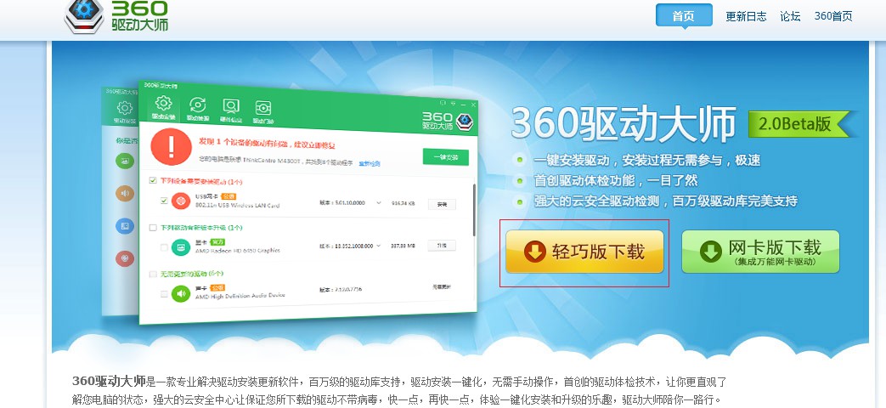The height and width of the screenshot is (408, 886).
Task: Select the circular-arrows driver tab in the app preview
Action: 198,109
